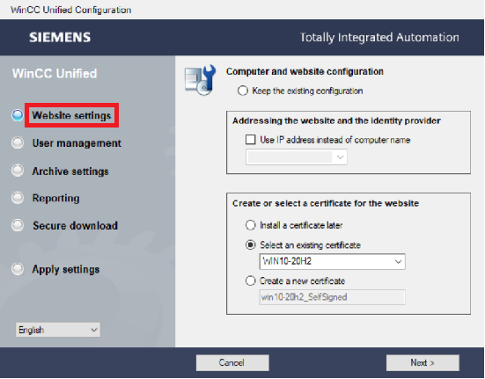
Task: Click Create or select a certificate heading
Action: click(x=326, y=203)
